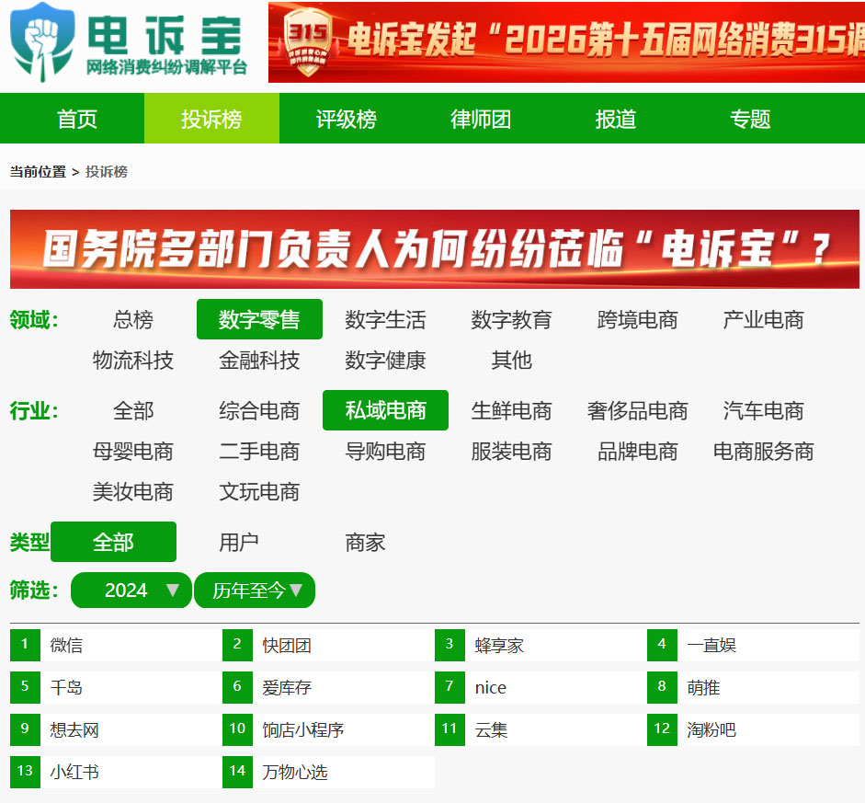The width and height of the screenshot is (865, 803).
Task: Choose the 二手电商 industry
Action: (x=259, y=452)
